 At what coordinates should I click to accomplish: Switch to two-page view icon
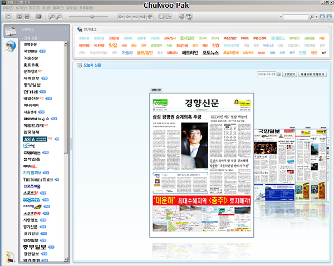click(x=19, y=17)
